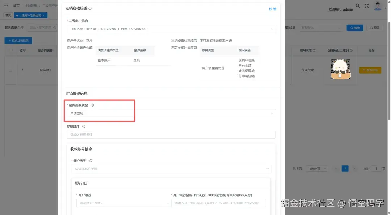The height and width of the screenshot is (215, 391).
Task: Click the admin avatar icon in header
Action: (377, 6)
